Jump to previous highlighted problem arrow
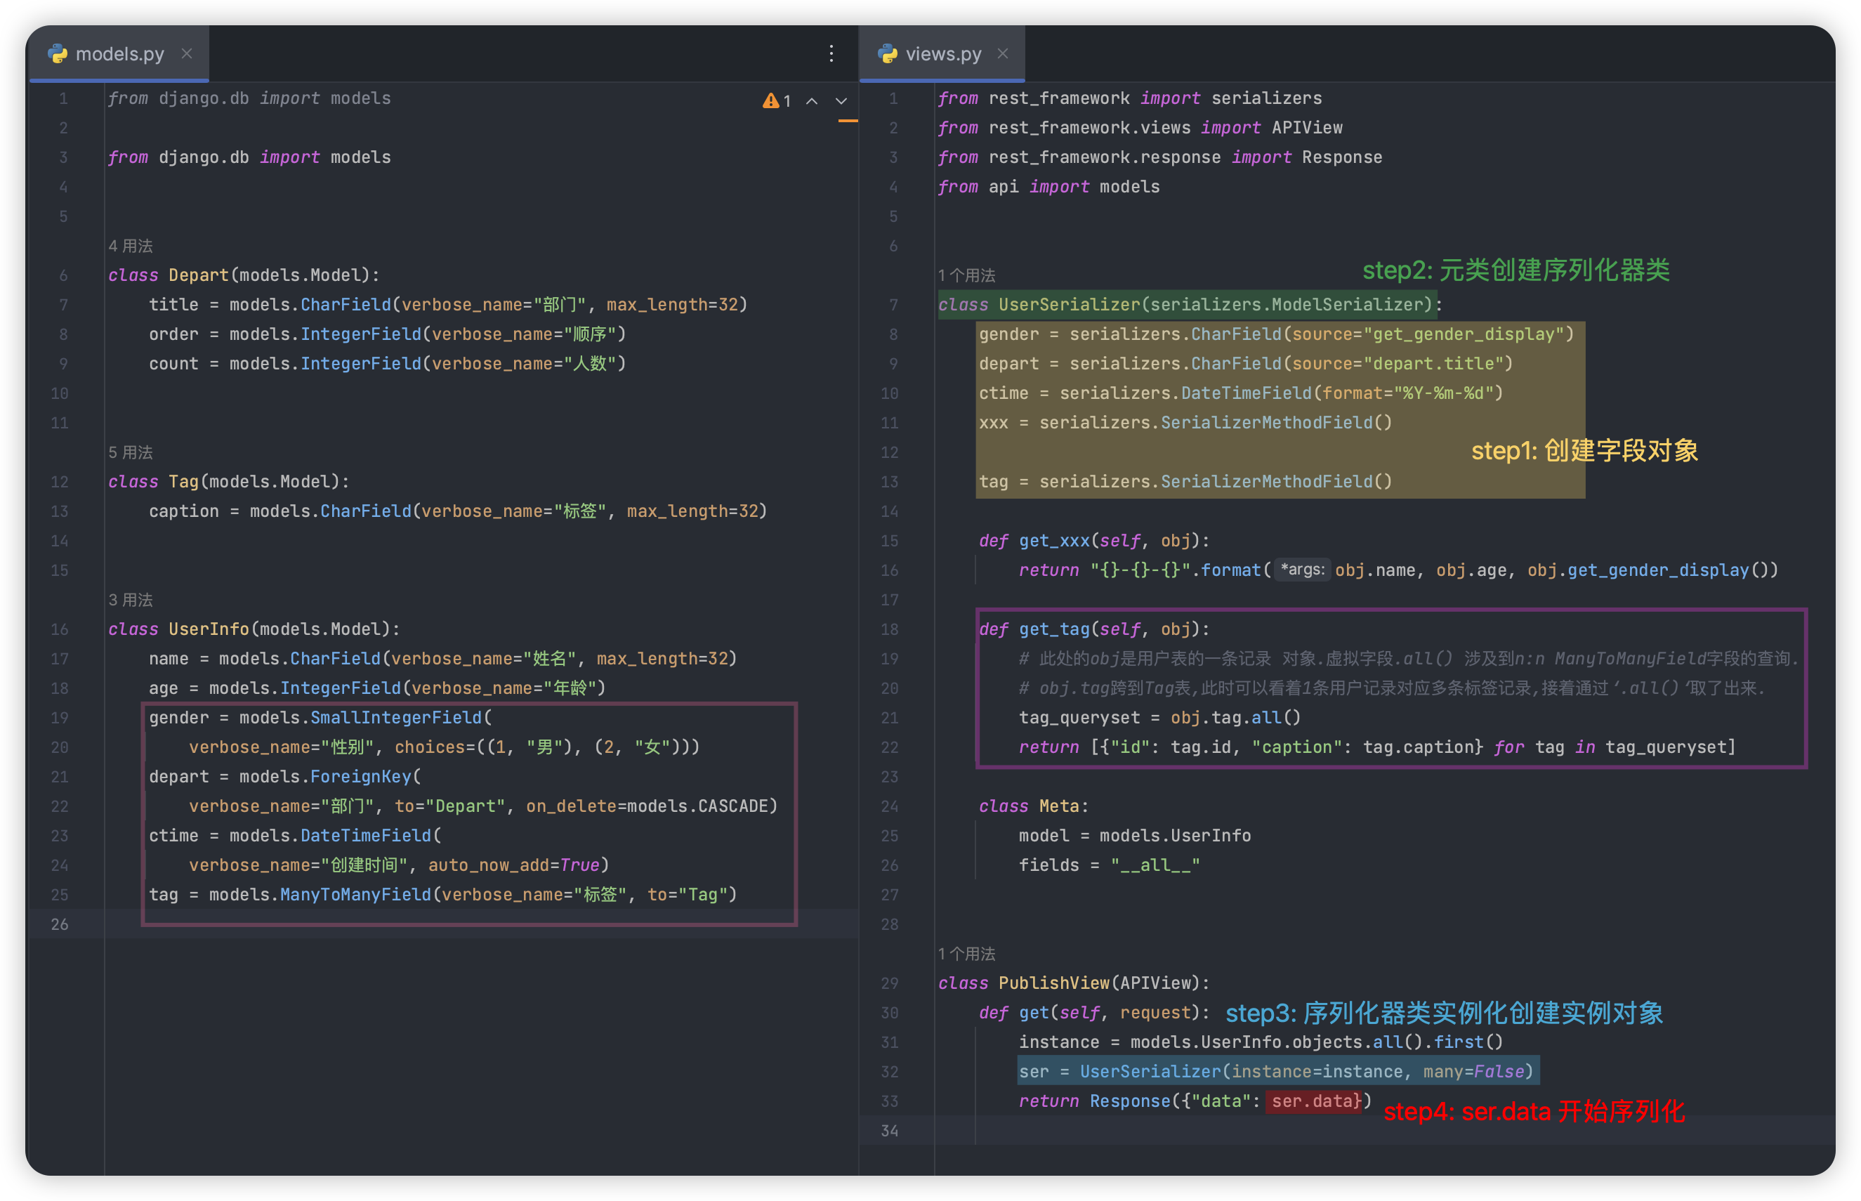This screenshot has height=1201, width=1861. click(812, 100)
